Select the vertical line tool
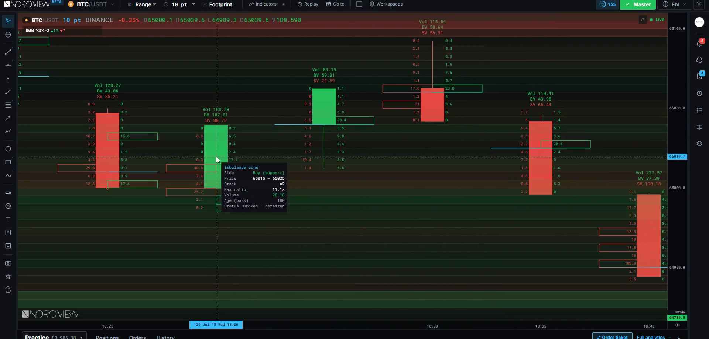This screenshot has height=339, width=709. point(8,78)
